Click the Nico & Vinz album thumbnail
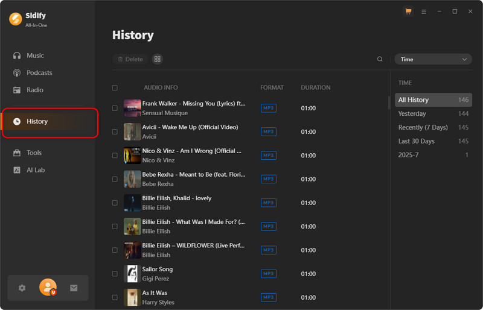The width and height of the screenshot is (483, 310). [x=132, y=156]
